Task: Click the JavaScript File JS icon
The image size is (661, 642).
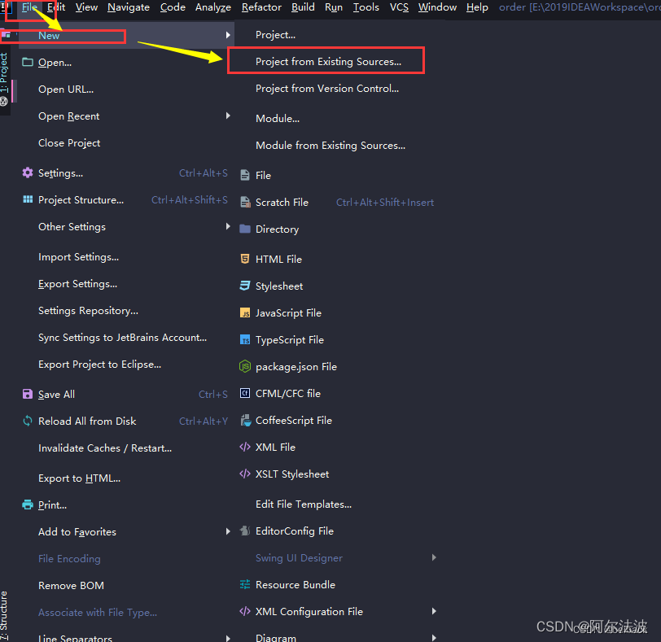Action: 245,312
